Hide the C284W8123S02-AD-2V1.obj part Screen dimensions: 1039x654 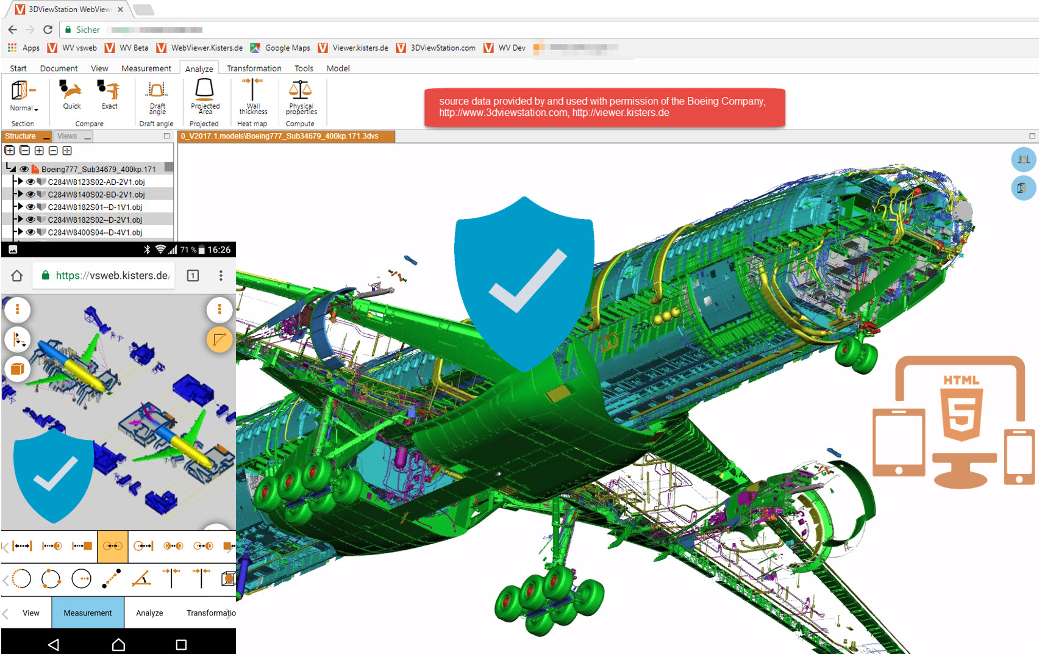tap(30, 182)
